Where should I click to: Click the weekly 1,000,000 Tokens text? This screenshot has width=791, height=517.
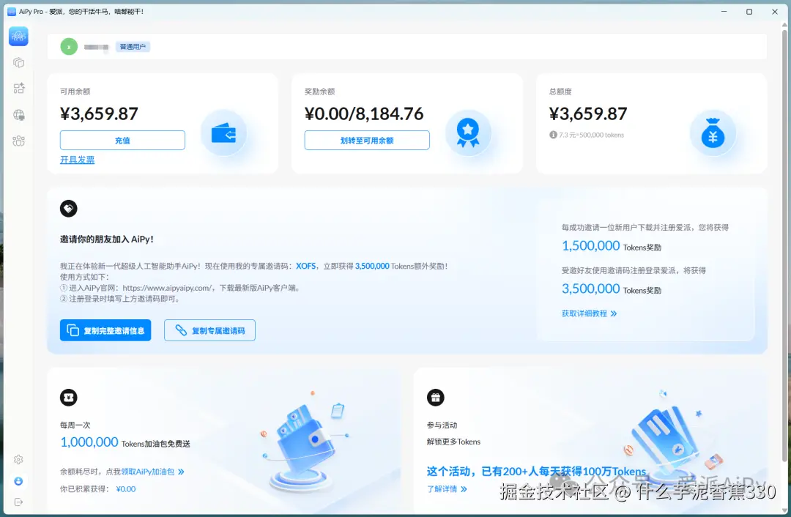click(x=125, y=442)
